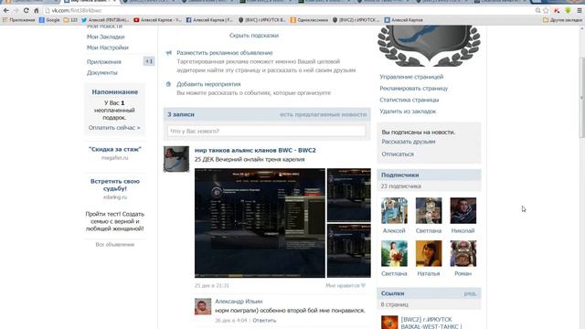Open [BWC2] г.ИРКУТСК BAIKAL-WEST-ТАНКС link
Screen dimensions: 585x329
431,323
